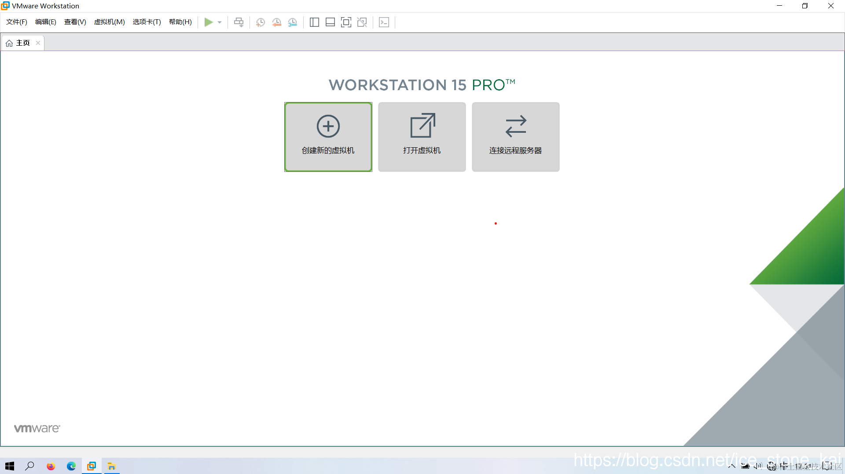845x474 pixels.
Task: Launch Firefox from the taskbar
Action: pyautogui.click(x=51, y=466)
